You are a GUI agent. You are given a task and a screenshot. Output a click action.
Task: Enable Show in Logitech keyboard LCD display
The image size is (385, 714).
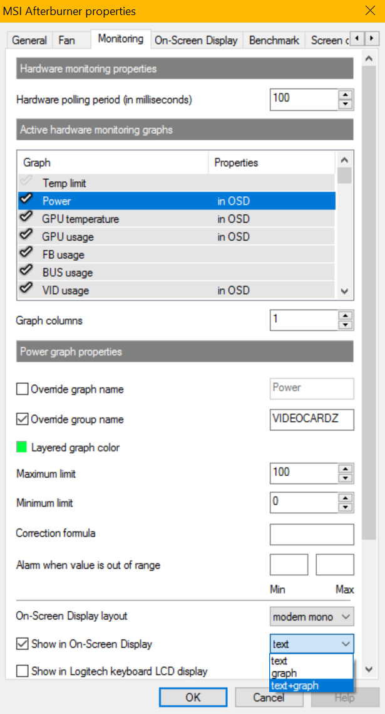pyautogui.click(x=23, y=671)
